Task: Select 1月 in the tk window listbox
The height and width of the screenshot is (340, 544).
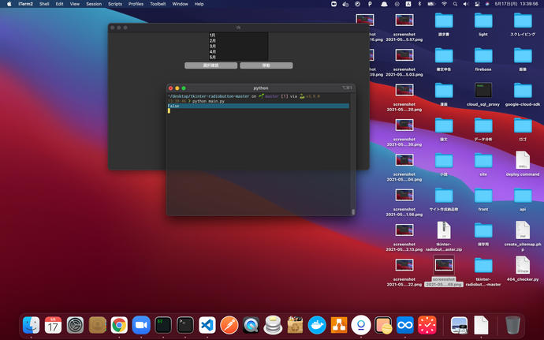Action: (x=238, y=35)
